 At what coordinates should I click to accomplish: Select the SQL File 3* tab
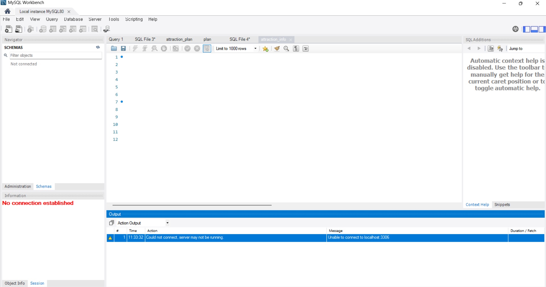[145, 39]
